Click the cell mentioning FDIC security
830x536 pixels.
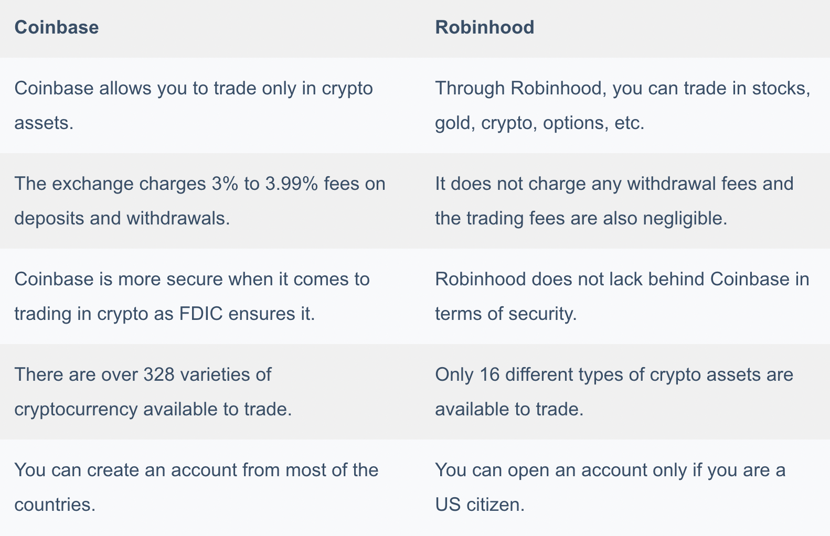coord(192,296)
